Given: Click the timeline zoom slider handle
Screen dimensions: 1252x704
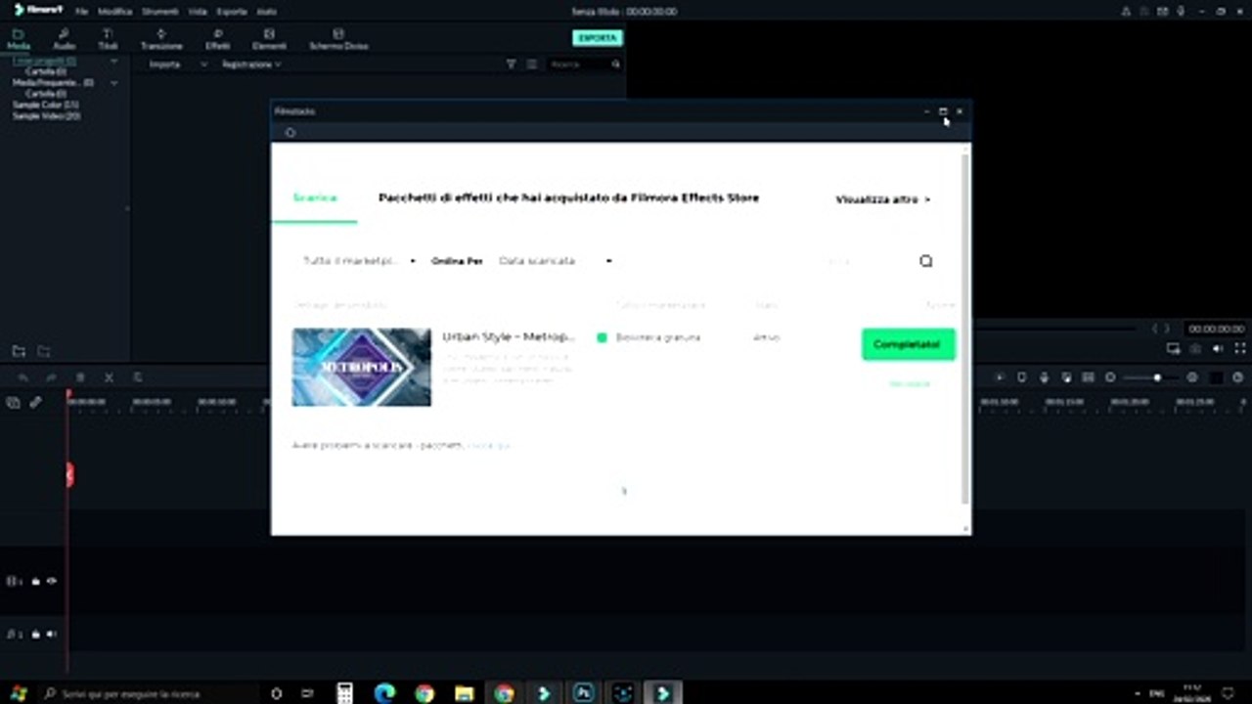Looking at the screenshot, I should [x=1157, y=377].
